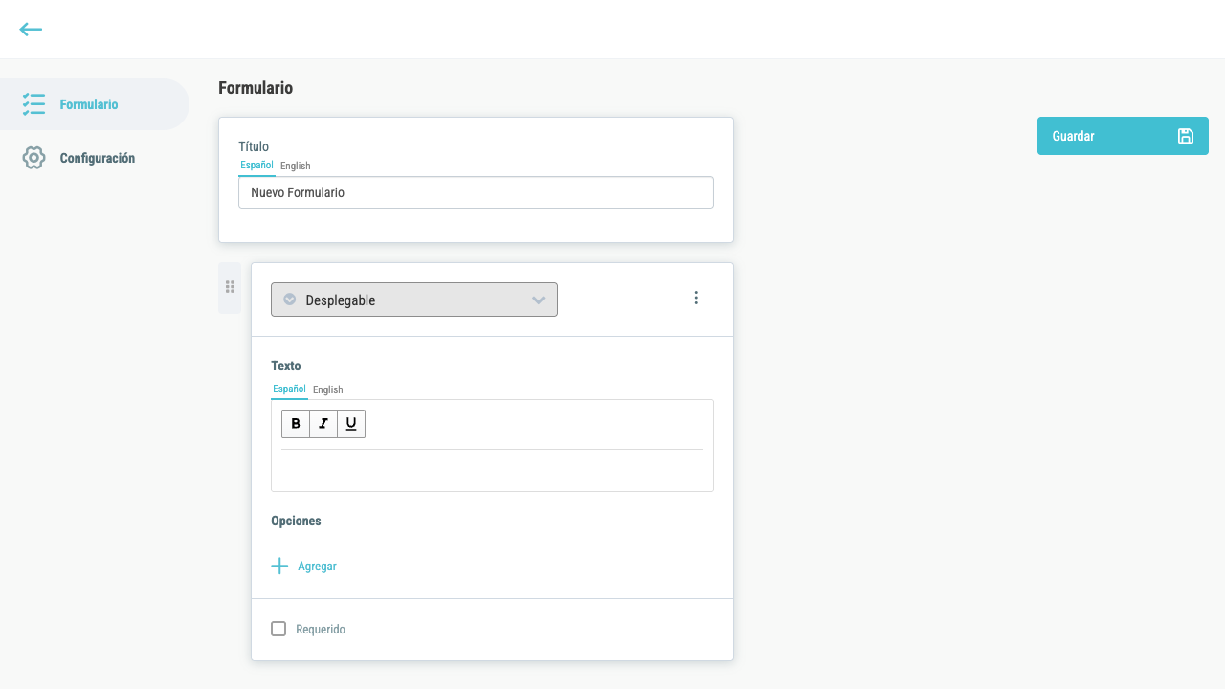This screenshot has height=689, width=1225.
Task: Open the three-dot field options menu
Action: (x=696, y=298)
